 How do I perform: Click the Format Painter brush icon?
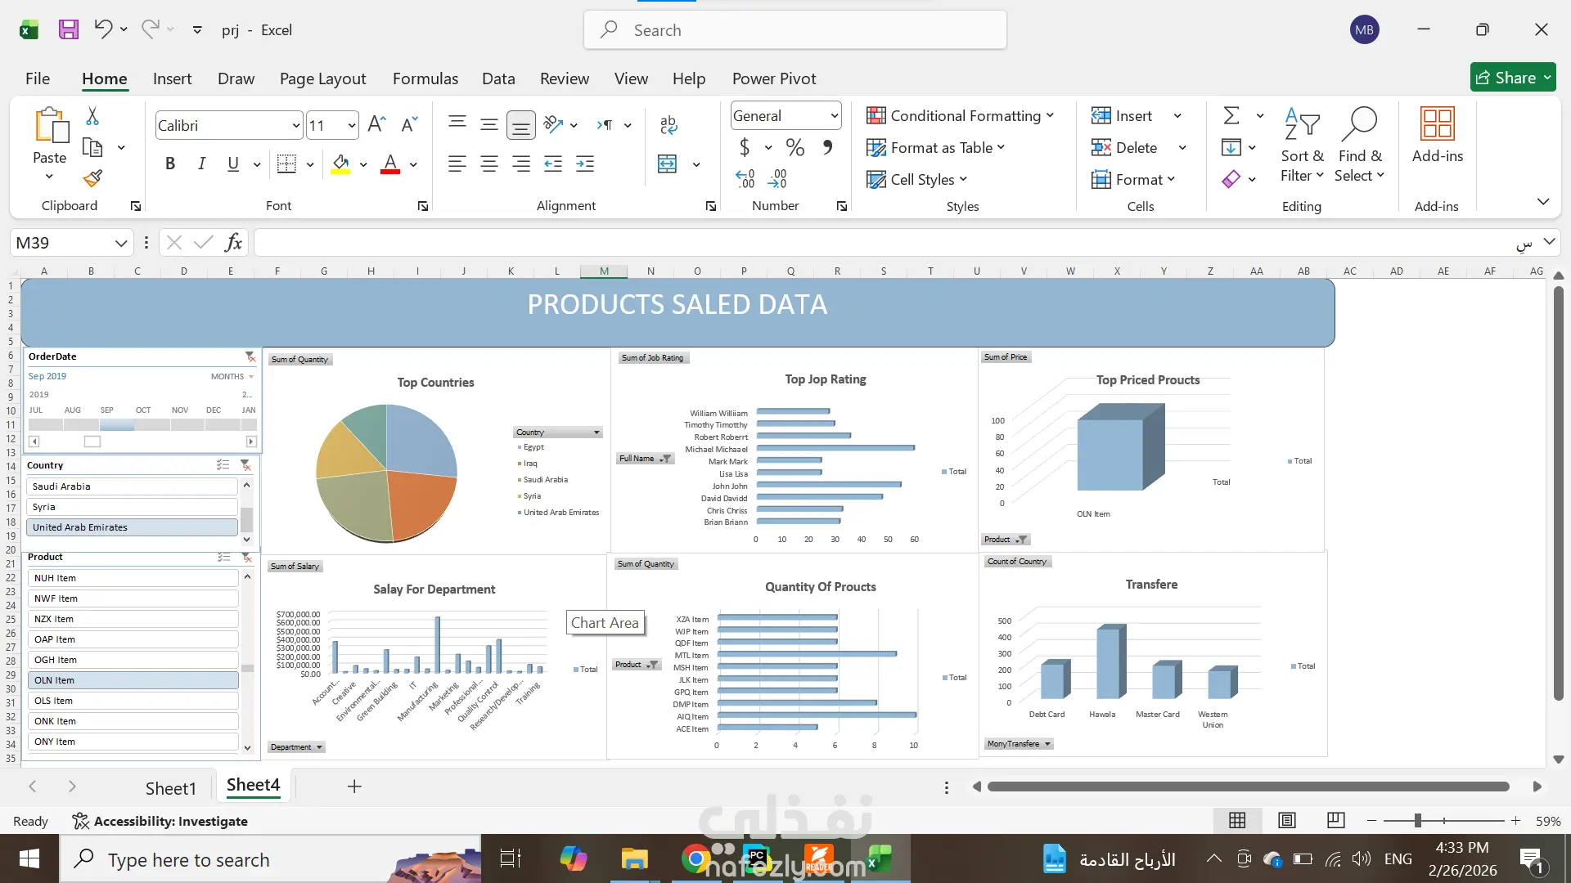point(92,178)
